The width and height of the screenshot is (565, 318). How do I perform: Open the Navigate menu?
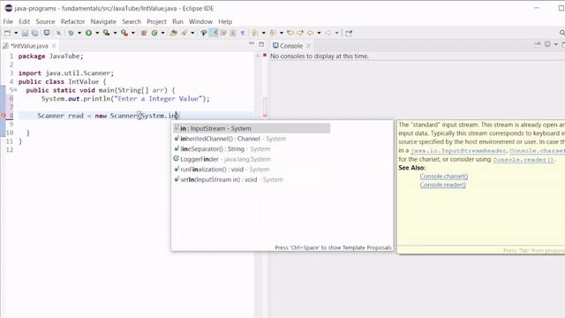(x=103, y=21)
